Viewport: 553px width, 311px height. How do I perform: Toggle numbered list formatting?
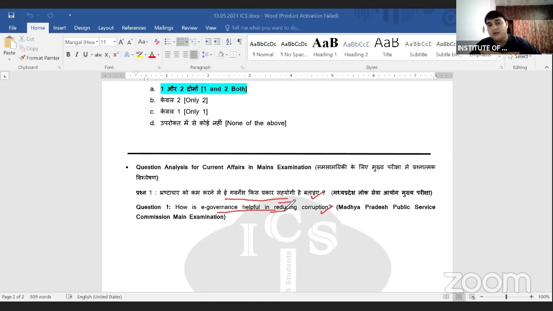(181, 42)
